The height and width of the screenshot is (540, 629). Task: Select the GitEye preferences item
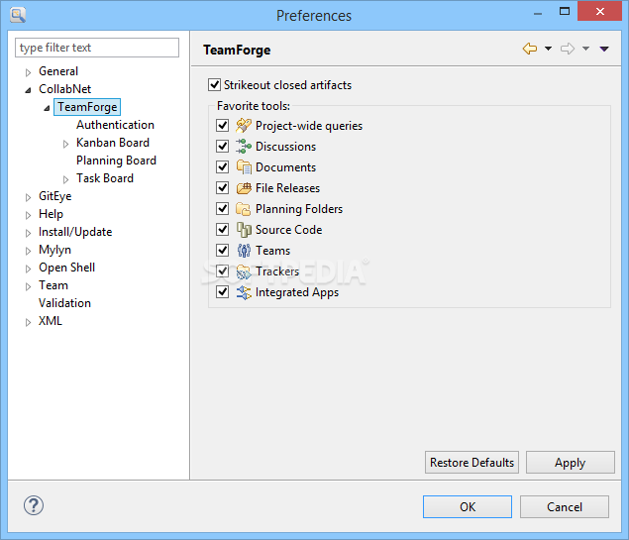[x=54, y=196]
